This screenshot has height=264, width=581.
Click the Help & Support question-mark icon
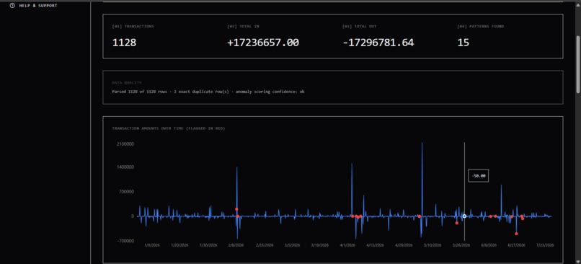[x=12, y=6]
